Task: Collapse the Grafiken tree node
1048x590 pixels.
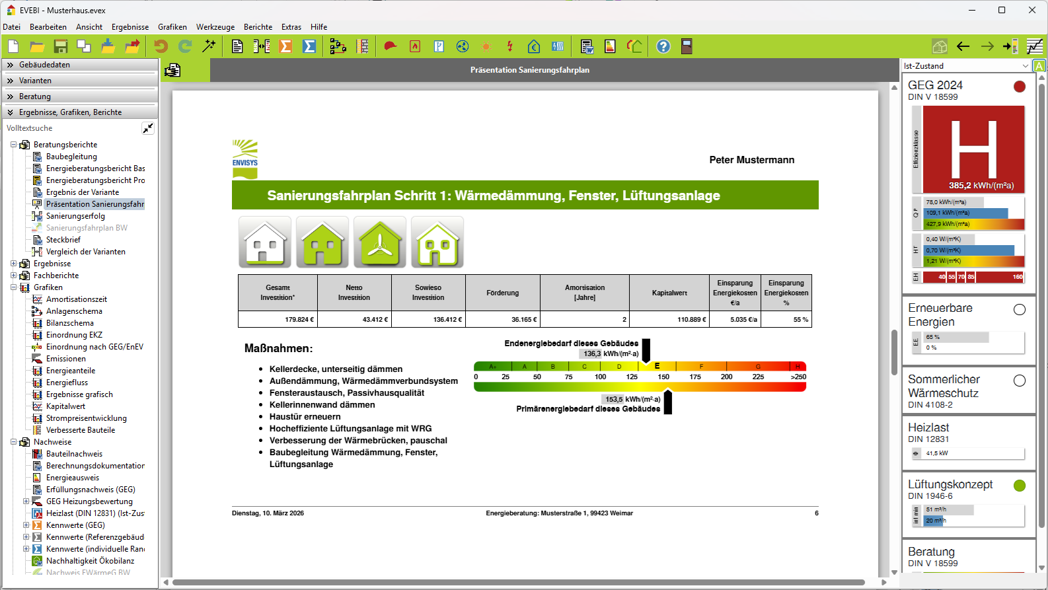Action: click(14, 287)
